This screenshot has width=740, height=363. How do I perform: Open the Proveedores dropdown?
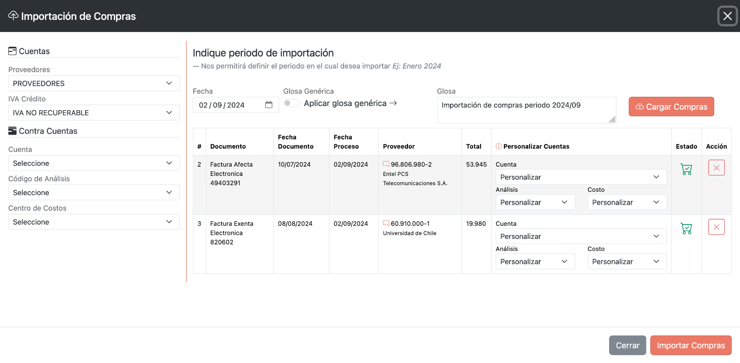pyautogui.click(x=94, y=83)
